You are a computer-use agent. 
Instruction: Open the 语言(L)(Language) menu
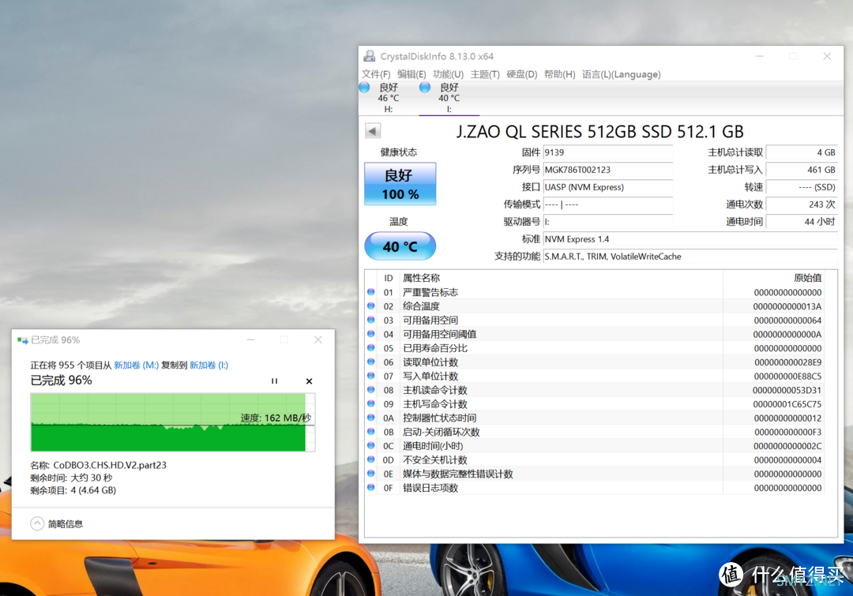[x=622, y=74]
